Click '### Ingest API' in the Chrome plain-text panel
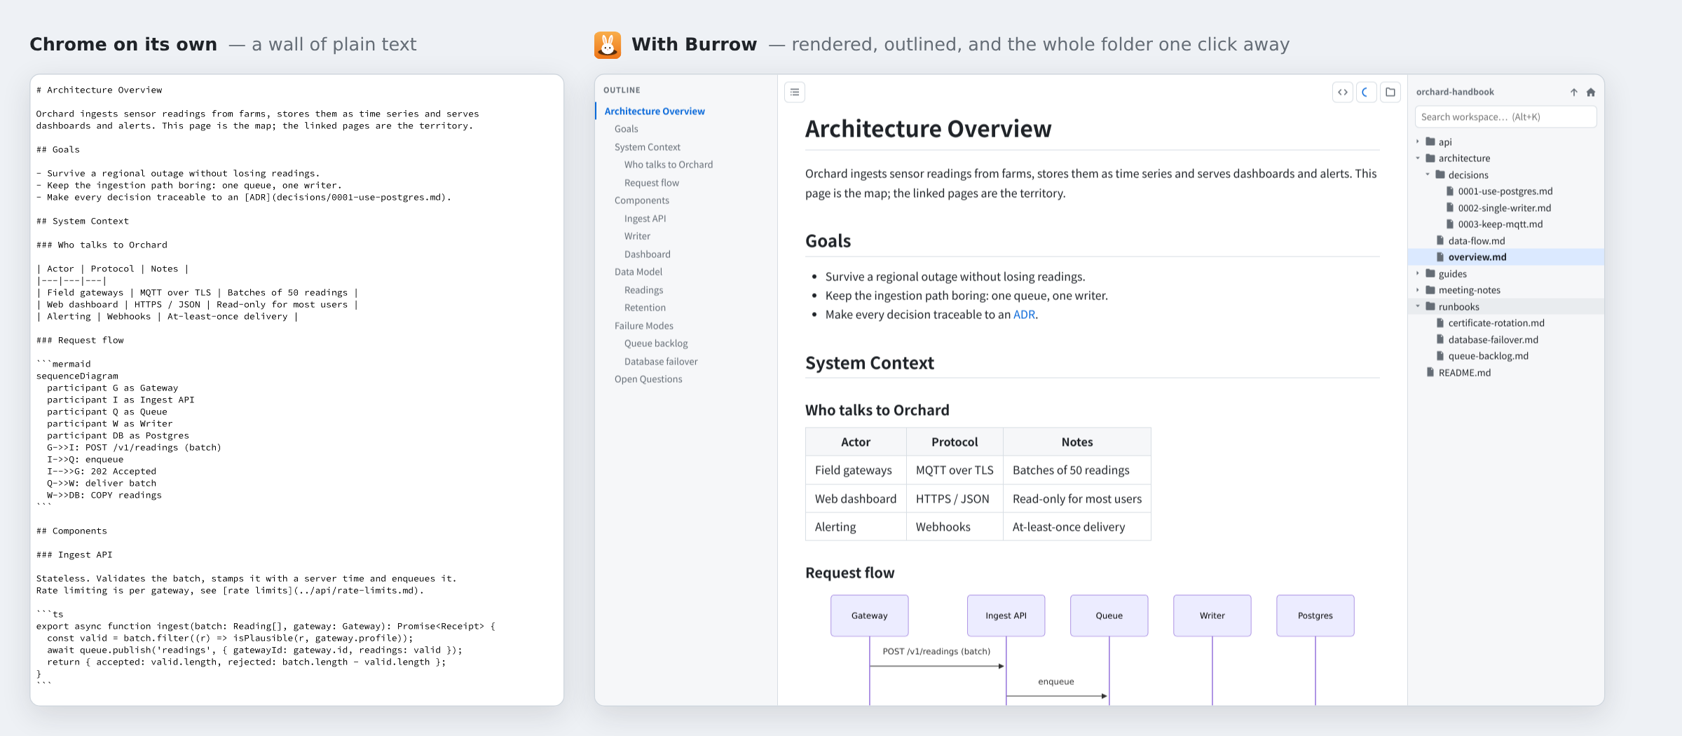The image size is (1682, 736). click(x=74, y=555)
